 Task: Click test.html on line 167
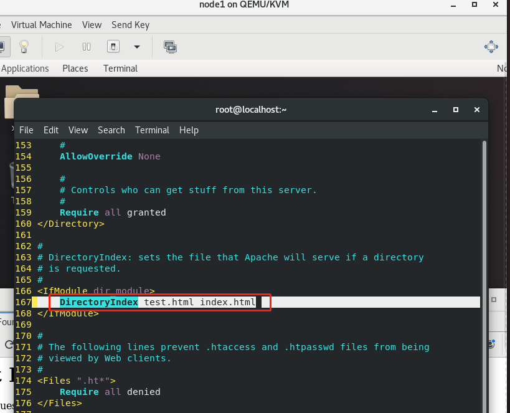tap(169, 302)
